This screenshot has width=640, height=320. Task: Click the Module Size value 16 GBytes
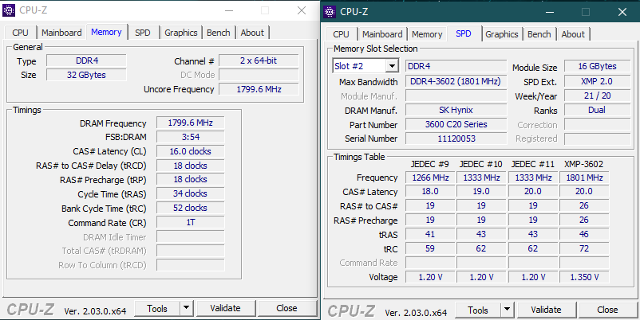tap(597, 66)
